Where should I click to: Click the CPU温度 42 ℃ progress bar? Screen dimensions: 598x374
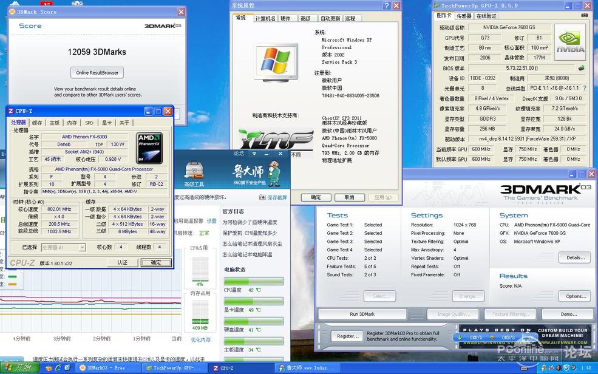tap(254, 282)
